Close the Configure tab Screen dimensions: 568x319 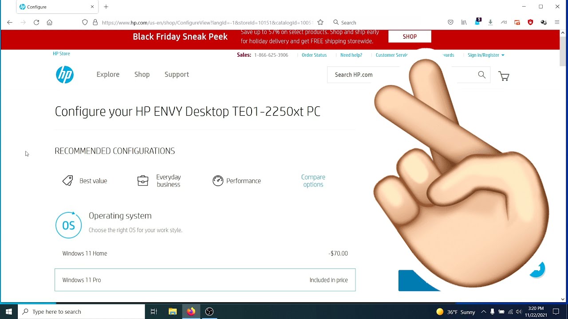tap(92, 7)
